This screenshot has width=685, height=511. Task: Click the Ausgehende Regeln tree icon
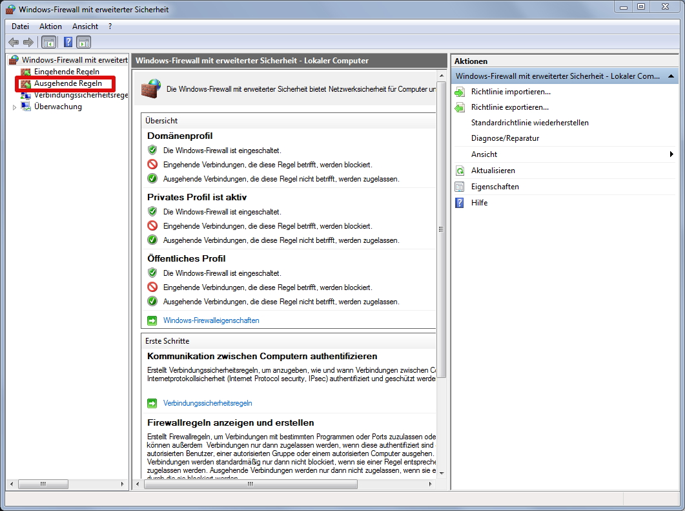click(x=26, y=83)
